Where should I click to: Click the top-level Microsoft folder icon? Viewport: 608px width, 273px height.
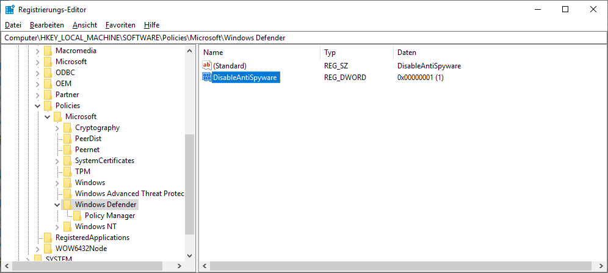click(x=48, y=62)
